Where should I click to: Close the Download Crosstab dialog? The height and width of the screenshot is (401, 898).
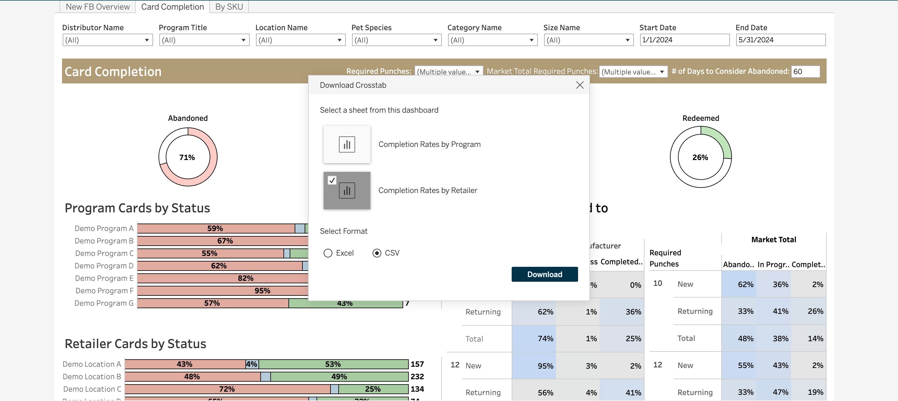coord(579,85)
